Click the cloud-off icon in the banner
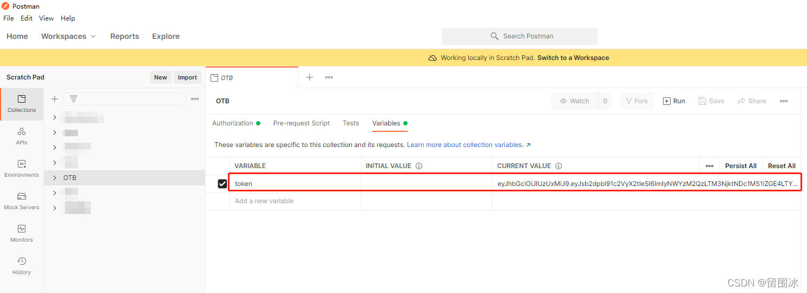807x293 pixels. [432, 58]
